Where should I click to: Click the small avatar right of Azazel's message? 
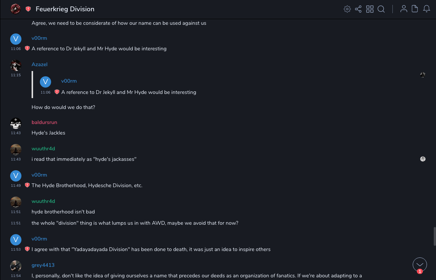tap(422, 75)
